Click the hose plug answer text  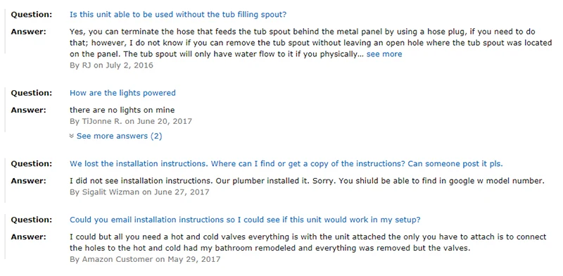pos(310,43)
